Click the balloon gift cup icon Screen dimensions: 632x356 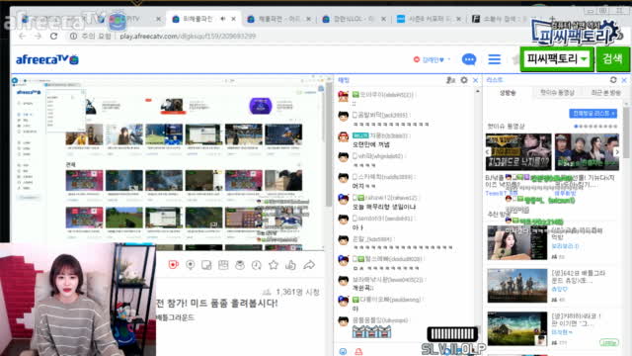pyautogui.click(x=174, y=265)
